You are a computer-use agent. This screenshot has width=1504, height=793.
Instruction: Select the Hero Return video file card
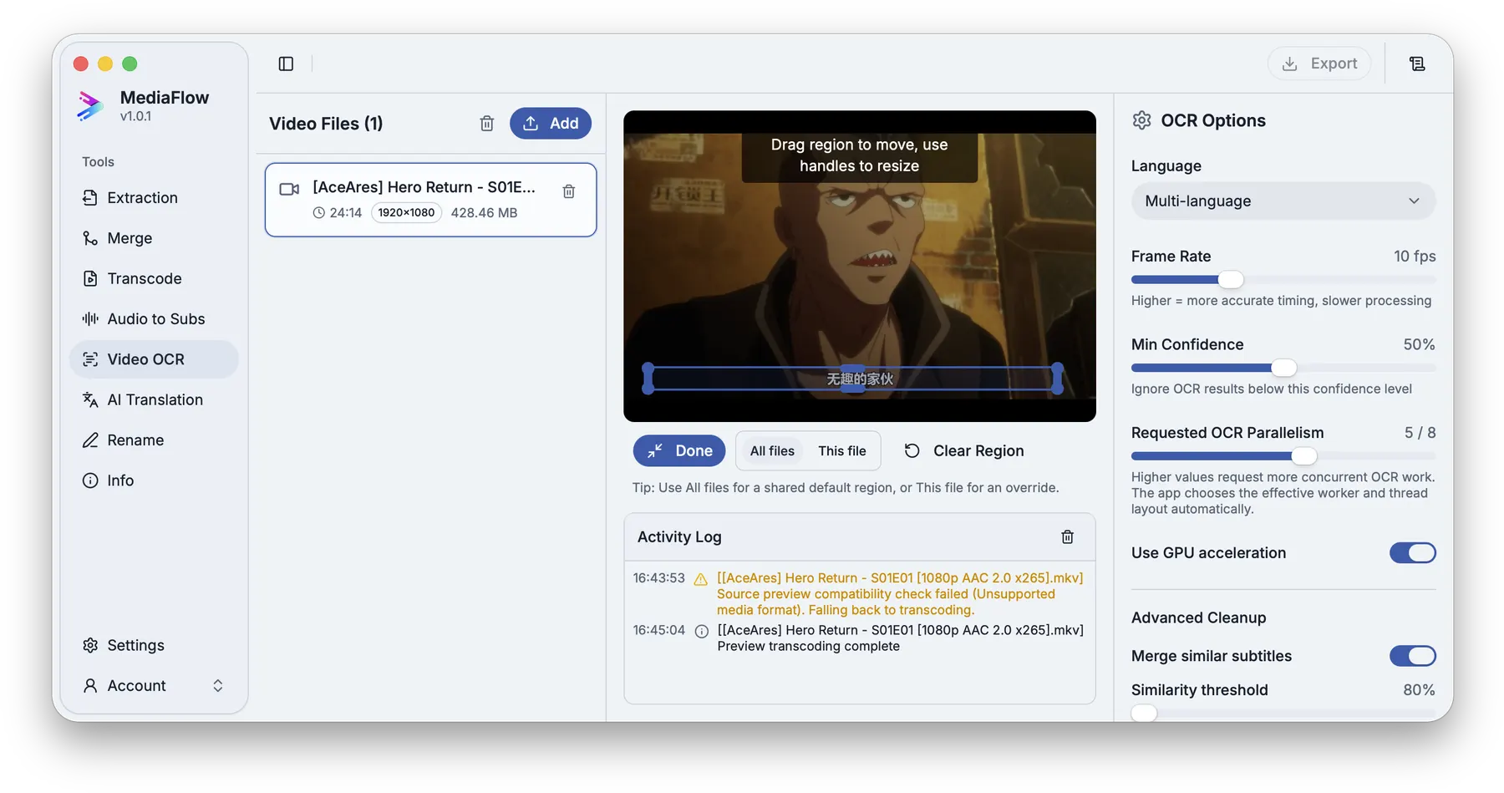[x=431, y=200]
